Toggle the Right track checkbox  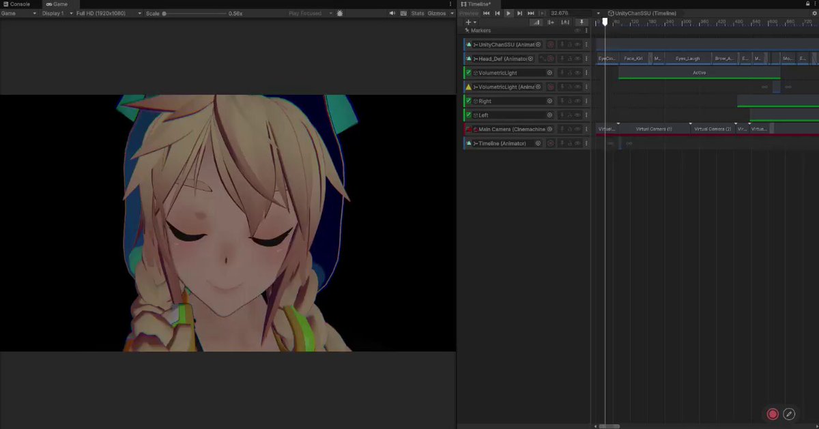click(468, 101)
